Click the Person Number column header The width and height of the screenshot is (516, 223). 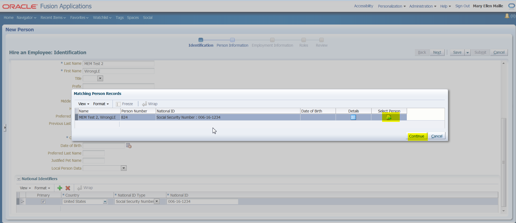click(x=138, y=111)
